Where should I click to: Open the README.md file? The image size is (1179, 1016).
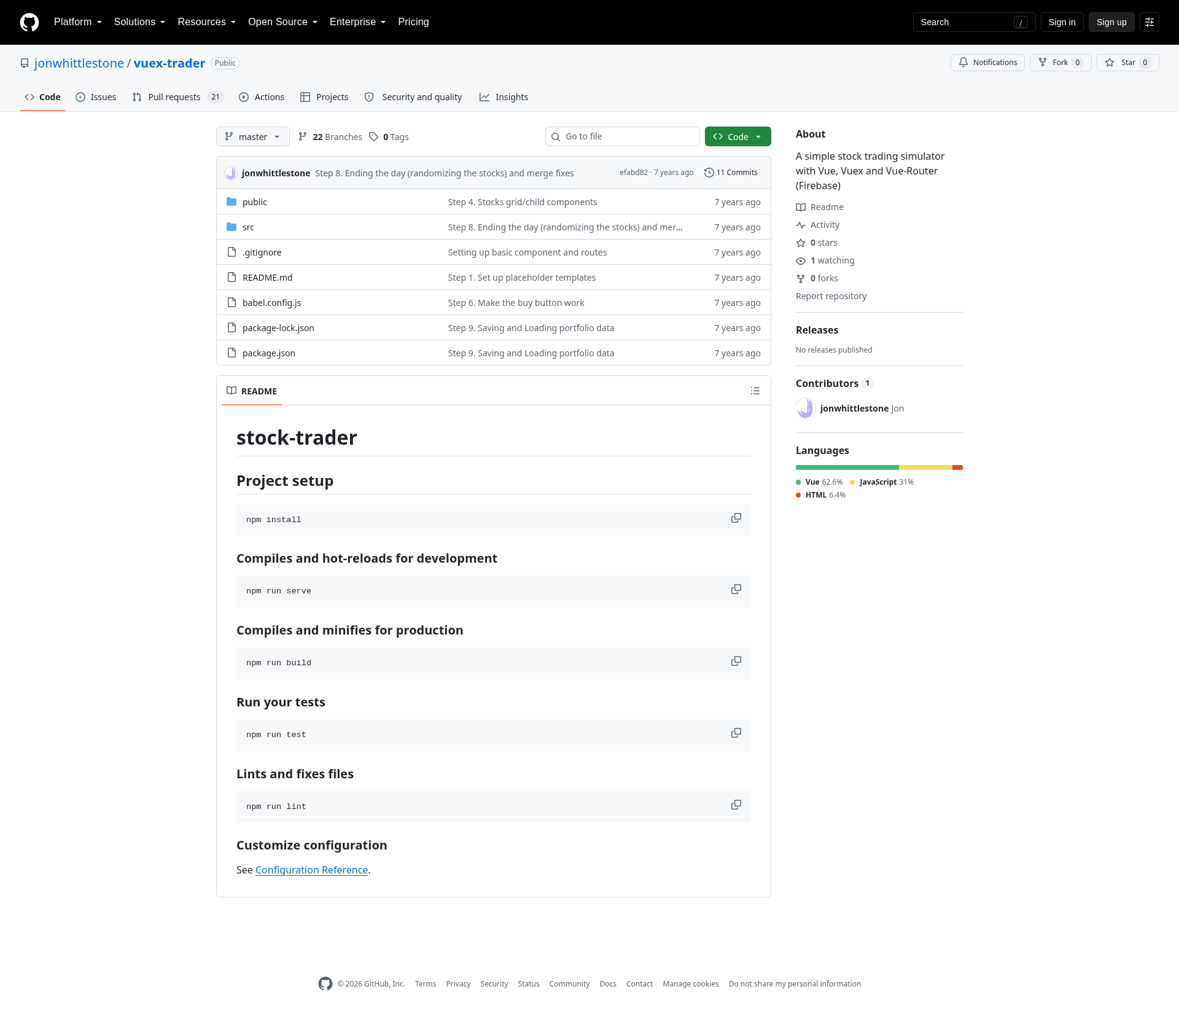click(268, 278)
